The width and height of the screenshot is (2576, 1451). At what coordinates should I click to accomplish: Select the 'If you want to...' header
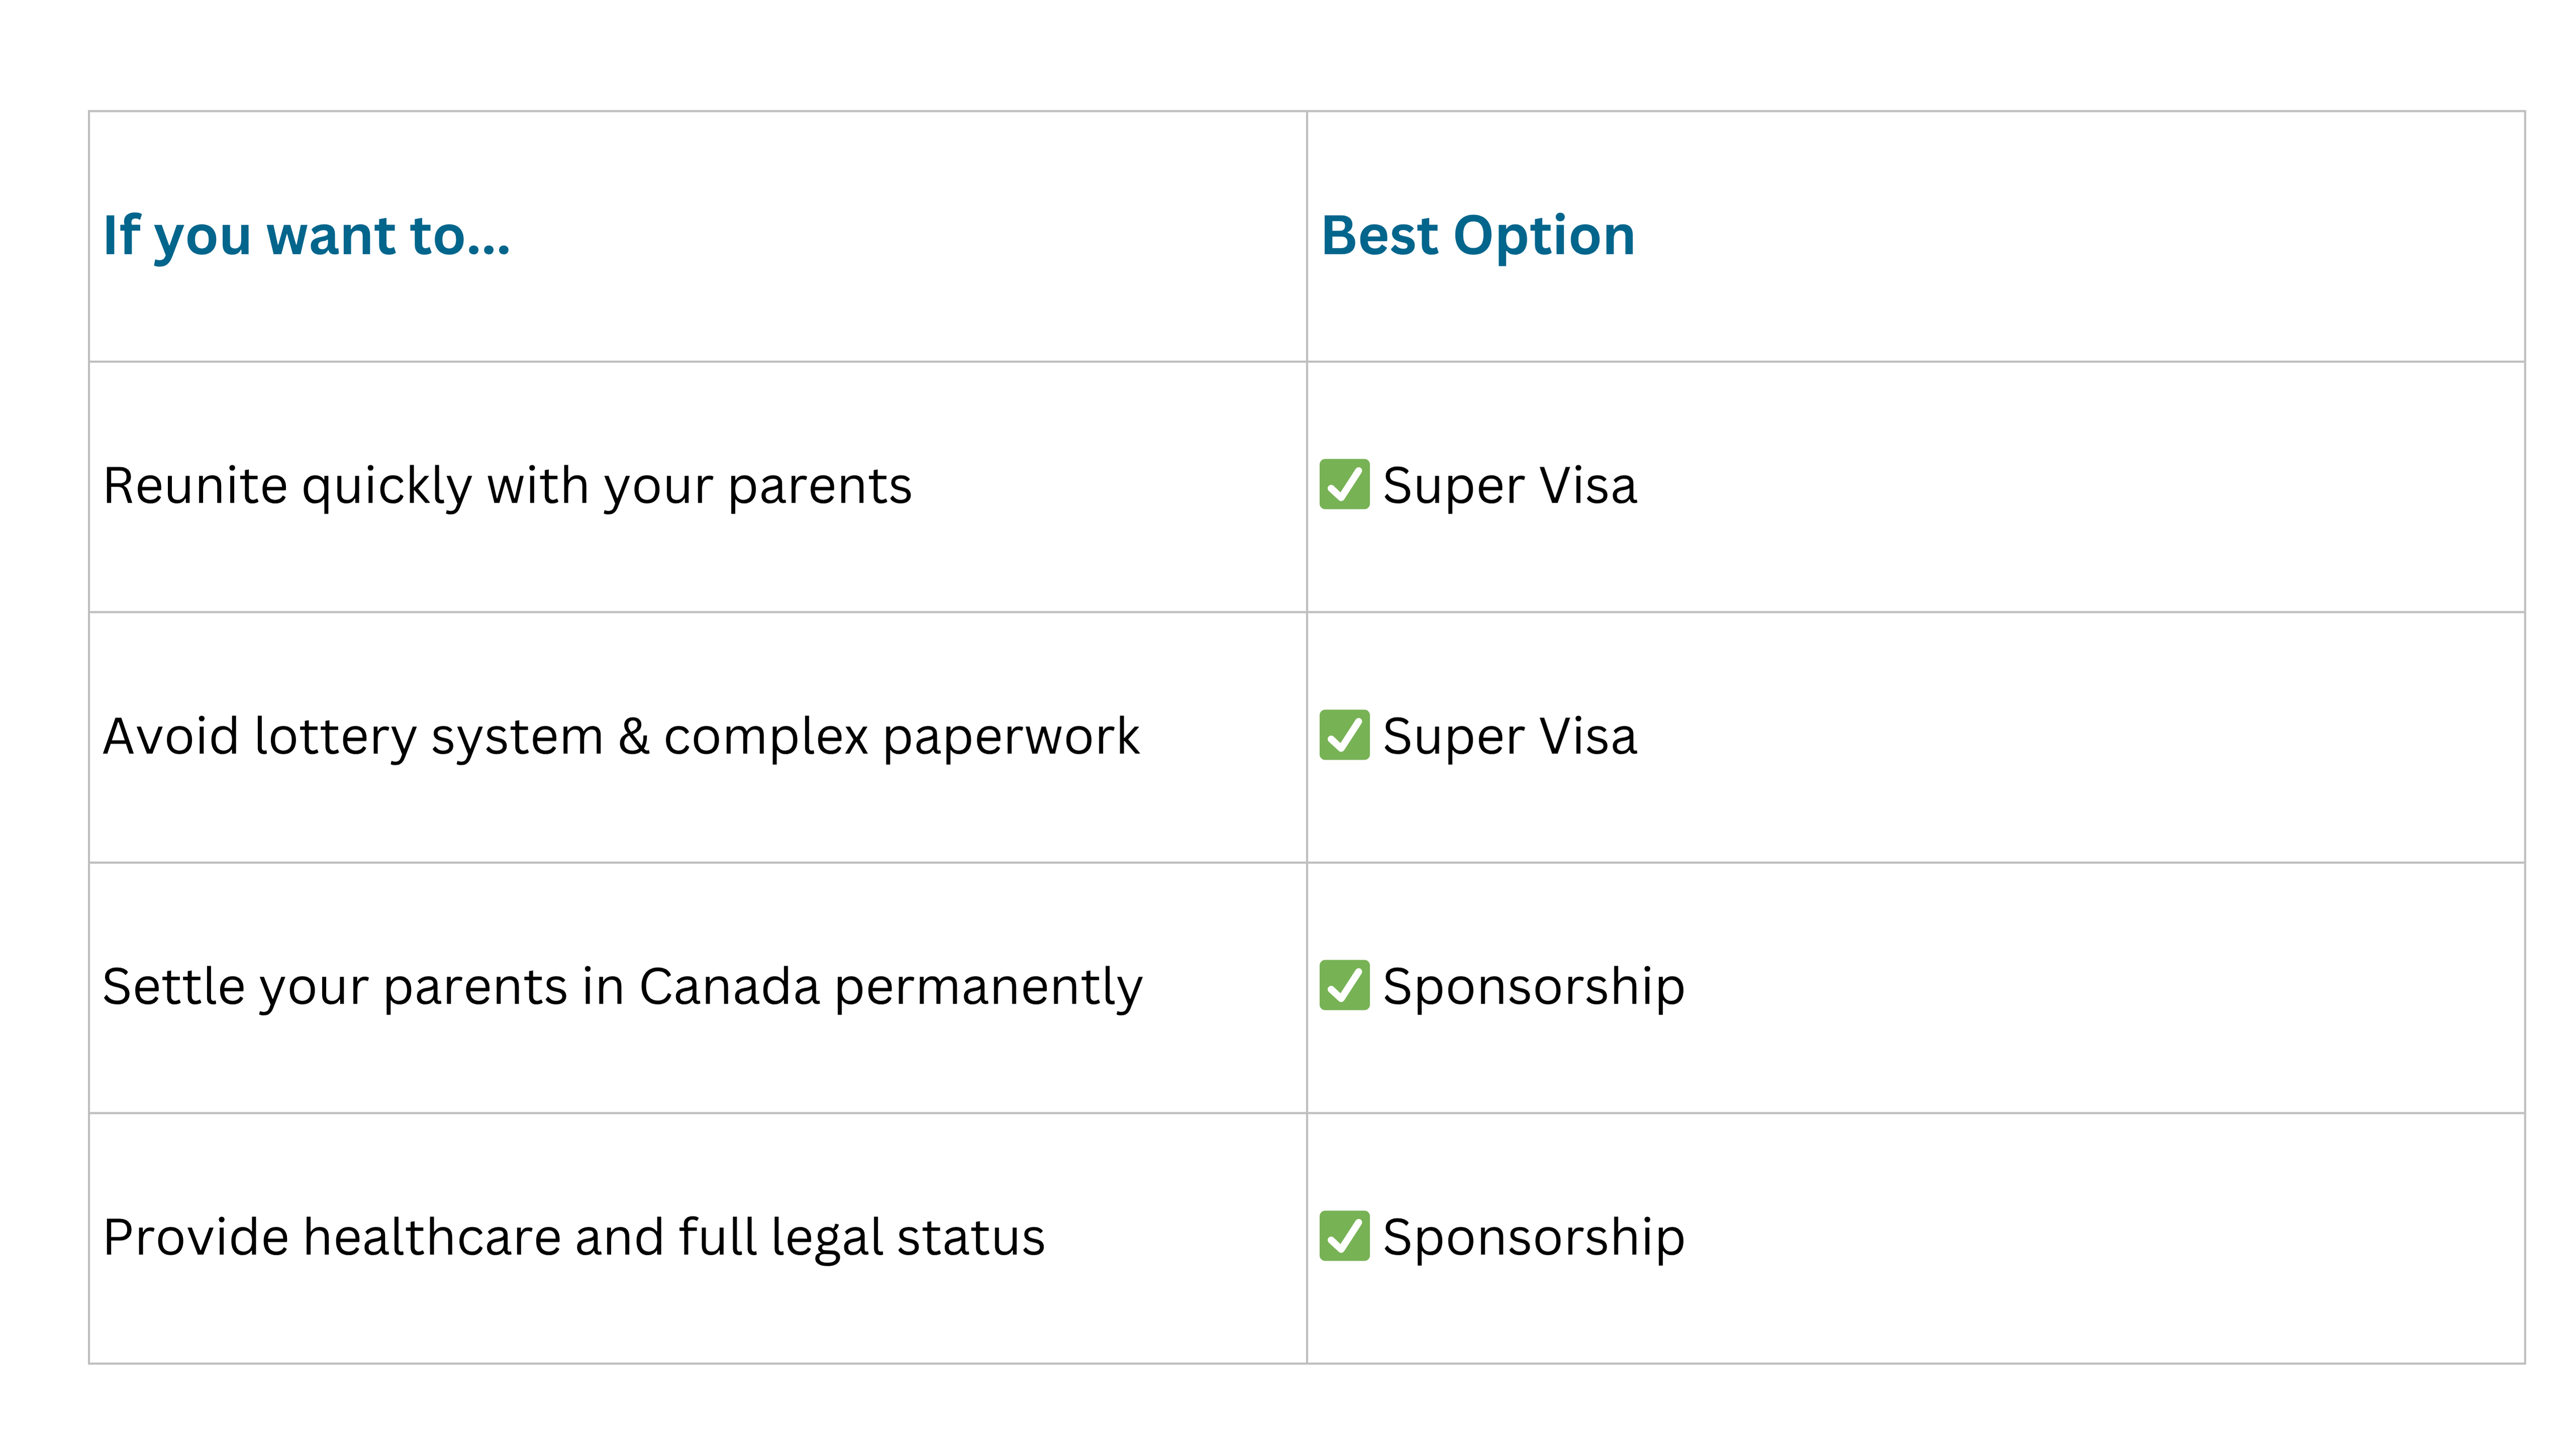coord(307,237)
